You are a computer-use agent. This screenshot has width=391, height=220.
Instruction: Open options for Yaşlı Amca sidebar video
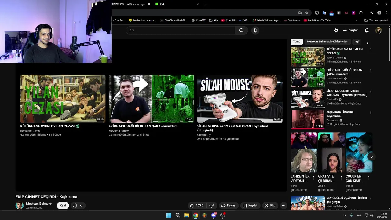click(x=371, y=112)
